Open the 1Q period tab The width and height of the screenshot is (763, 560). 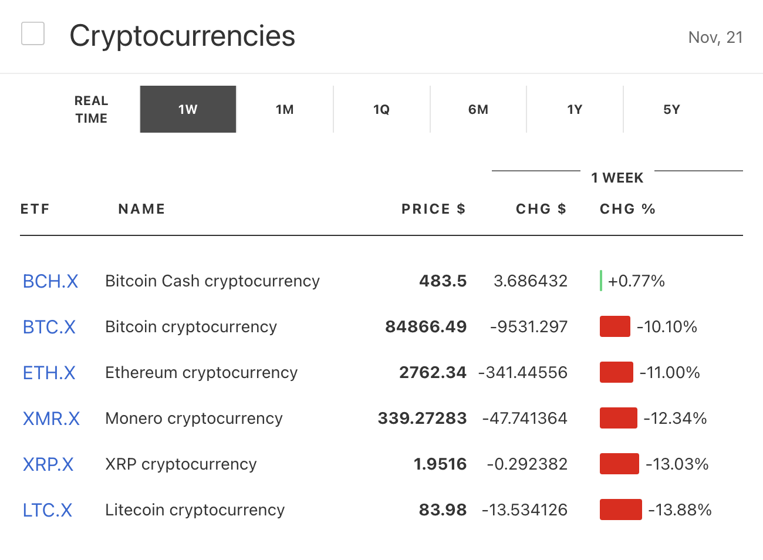(381, 110)
